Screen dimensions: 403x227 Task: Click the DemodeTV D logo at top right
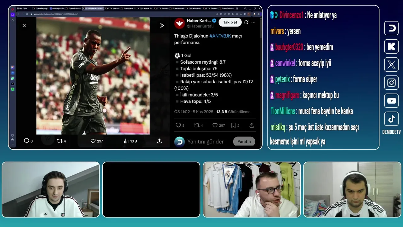point(391,28)
